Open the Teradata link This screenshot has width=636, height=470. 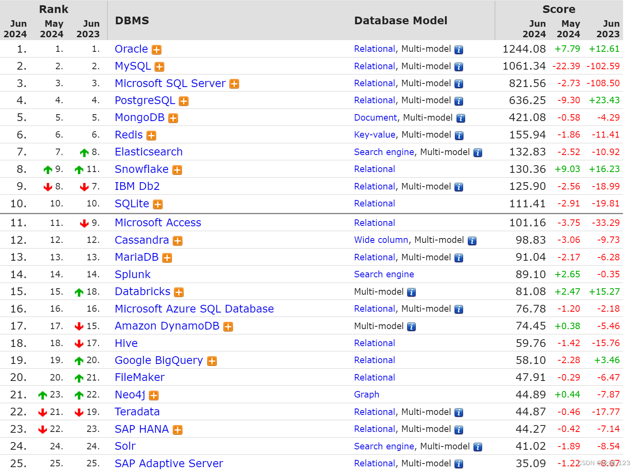137,412
